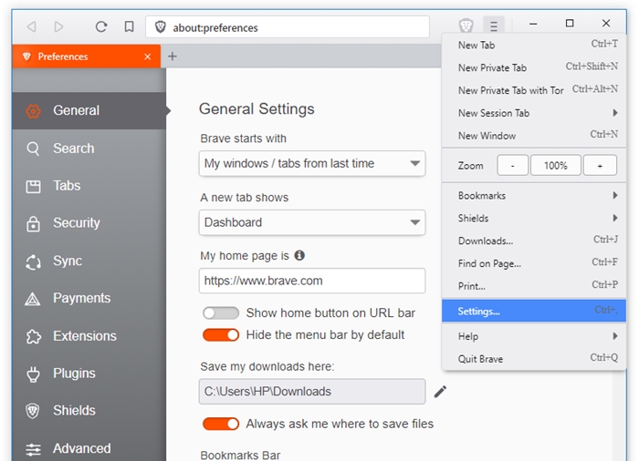Viewport: 639px width, 461px height.
Task: Toggle Show home button on URL bar
Action: 221,312
